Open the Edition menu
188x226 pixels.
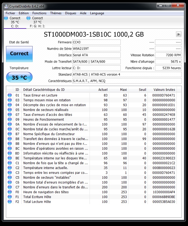[24, 13]
